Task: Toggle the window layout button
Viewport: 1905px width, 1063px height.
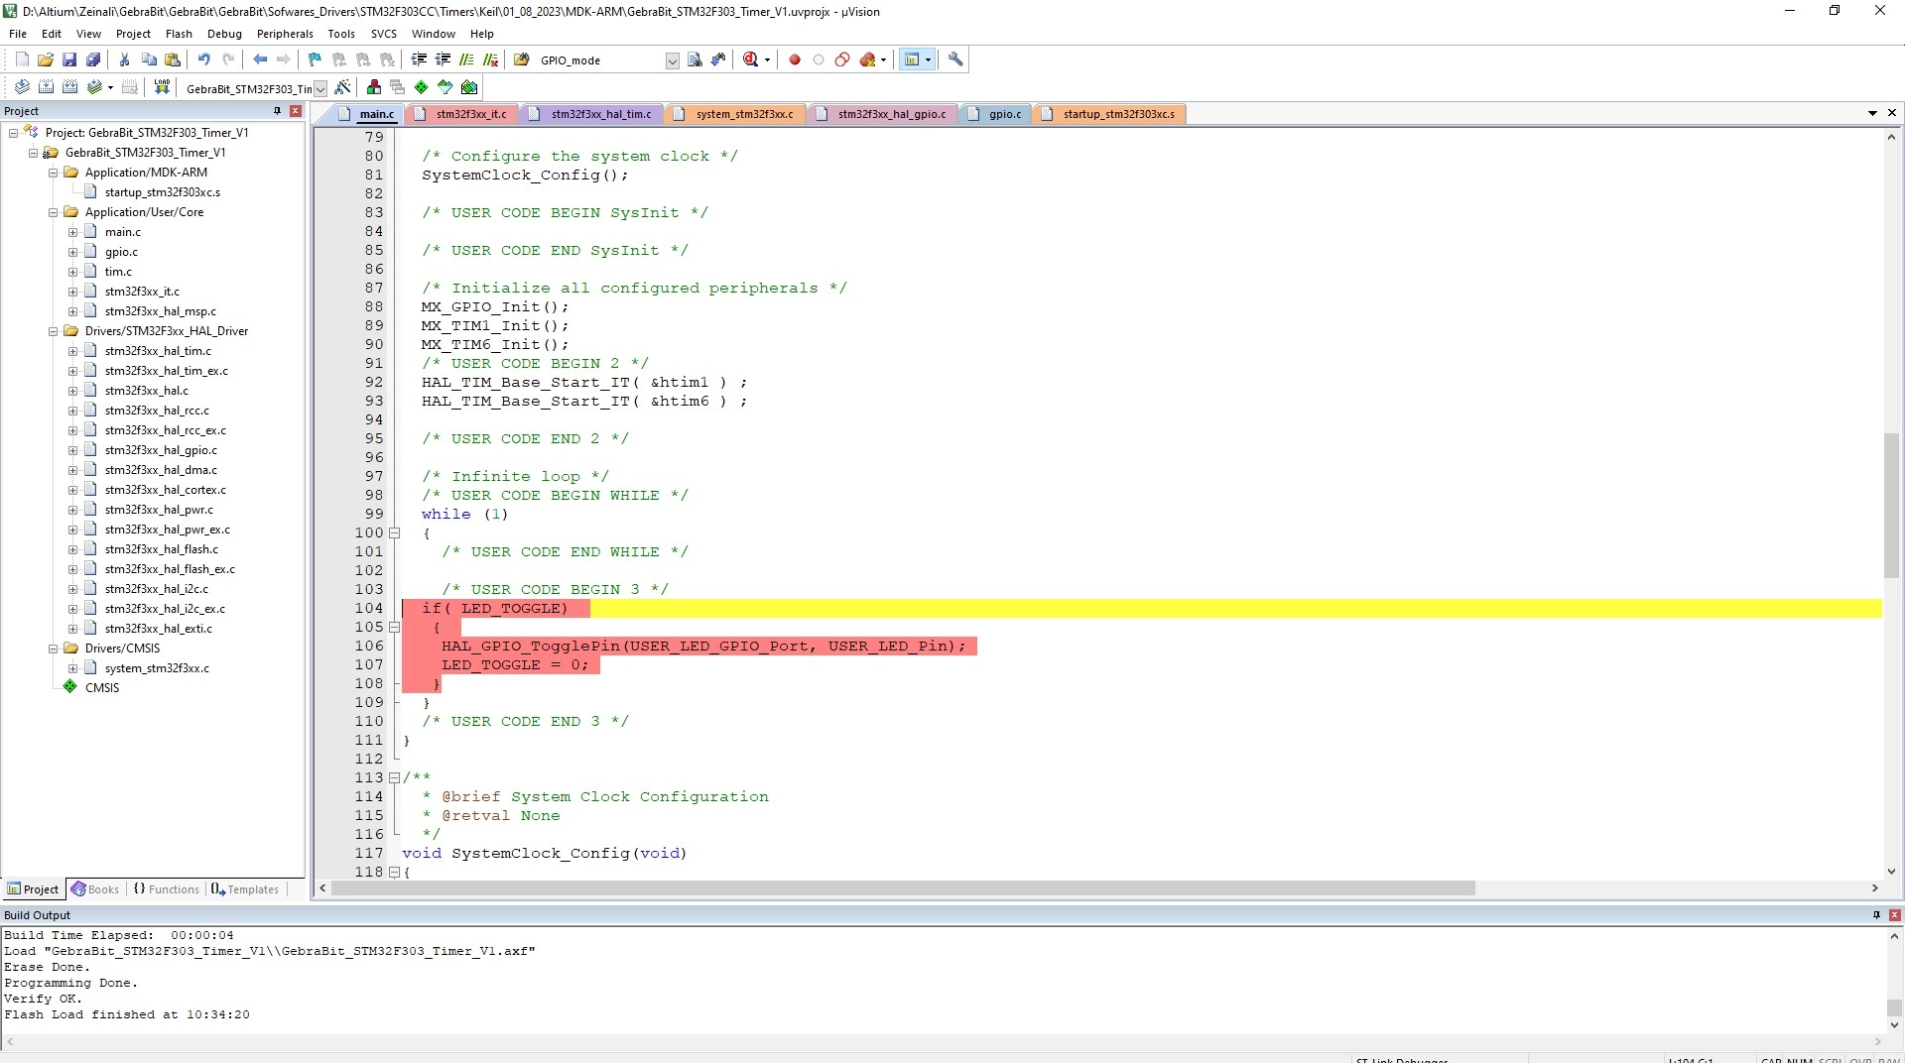Action: 912,59
